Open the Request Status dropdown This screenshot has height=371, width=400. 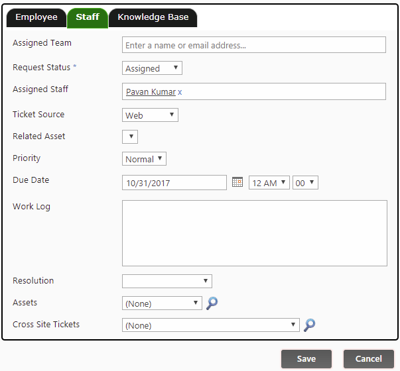coord(152,68)
